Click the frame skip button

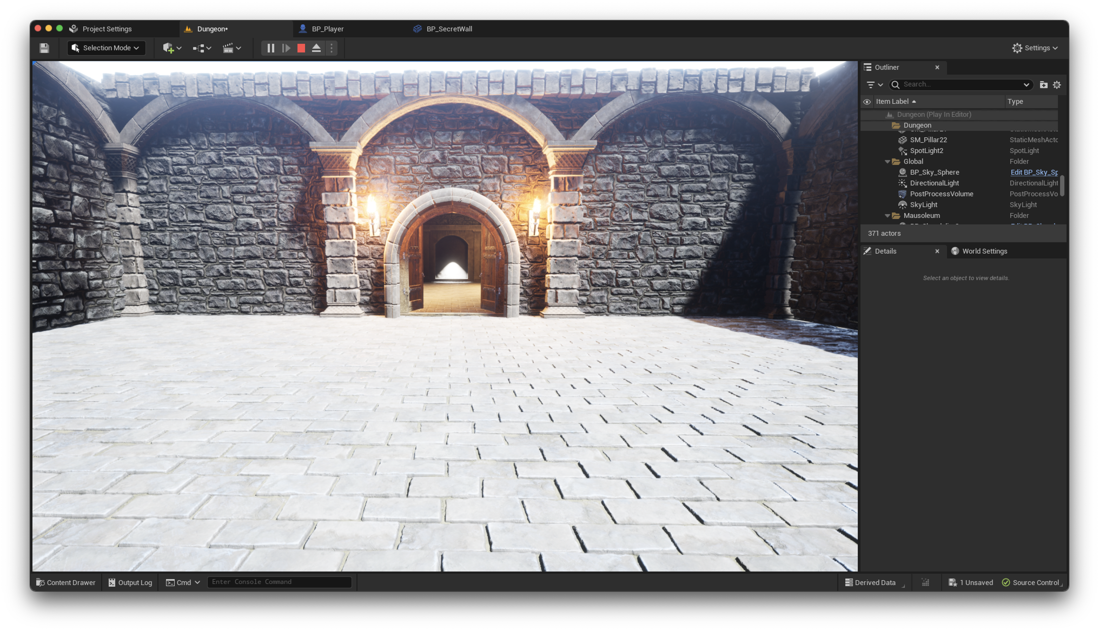pos(286,48)
